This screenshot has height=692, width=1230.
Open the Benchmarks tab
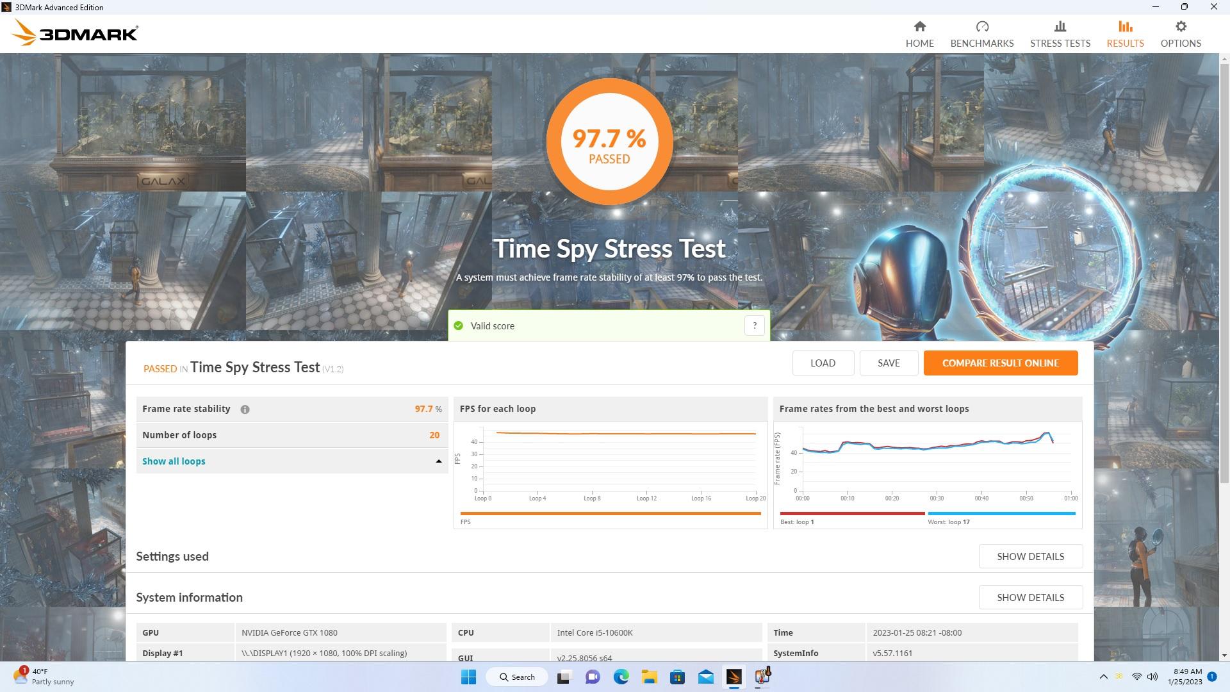tap(981, 34)
